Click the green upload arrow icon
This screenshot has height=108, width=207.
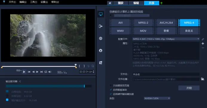click(162, 3)
